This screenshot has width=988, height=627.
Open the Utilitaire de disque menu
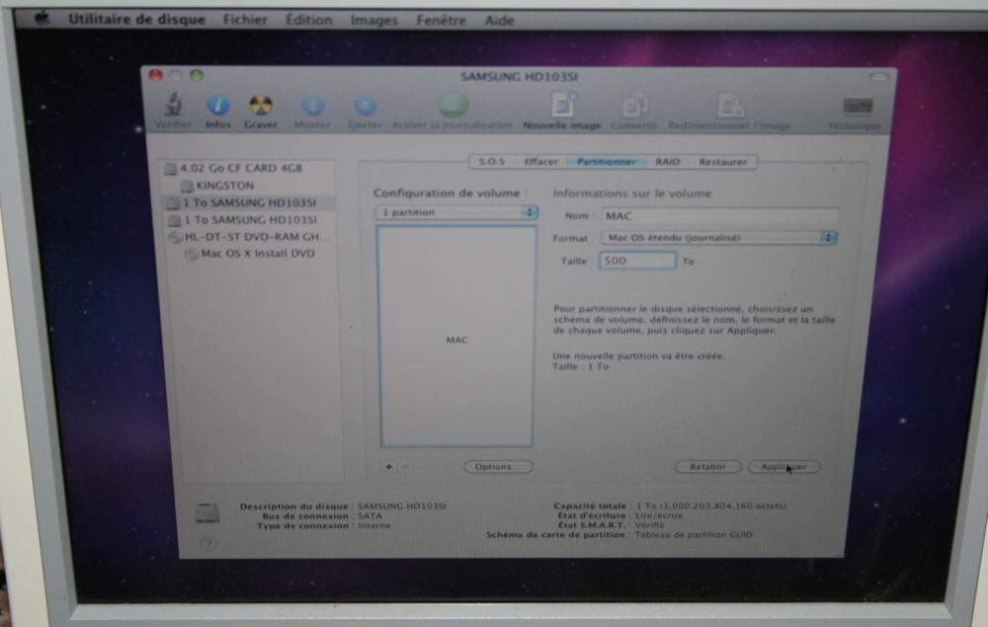tap(136, 20)
